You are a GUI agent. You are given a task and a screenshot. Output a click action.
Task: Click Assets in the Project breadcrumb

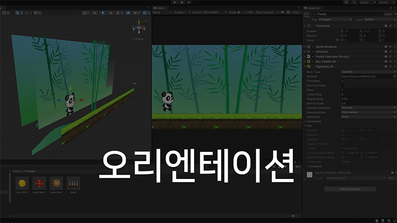pos(17,171)
